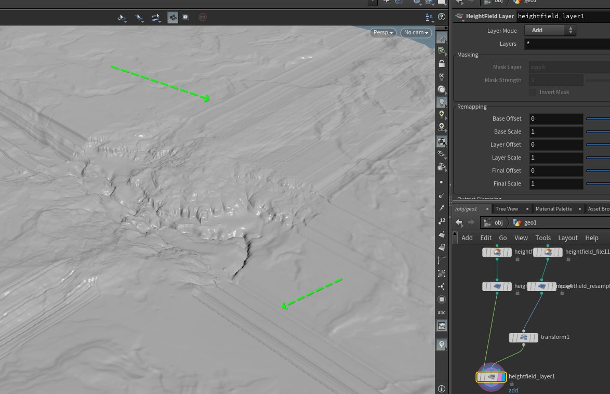Open the viewport display options list icon
The height and width of the screenshot is (394, 610).
[x=429, y=17]
